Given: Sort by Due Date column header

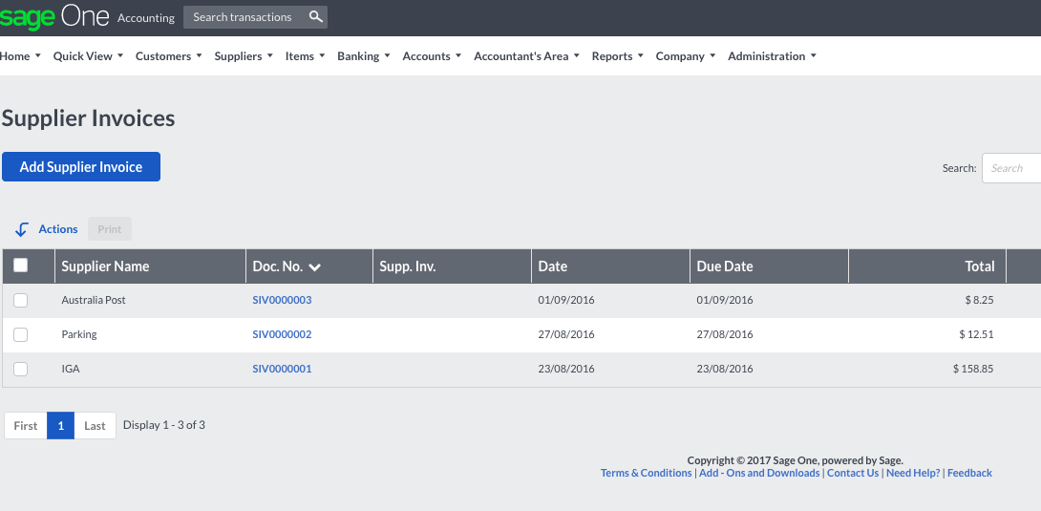Looking at the screenshot, I should [x=724, y=266].
